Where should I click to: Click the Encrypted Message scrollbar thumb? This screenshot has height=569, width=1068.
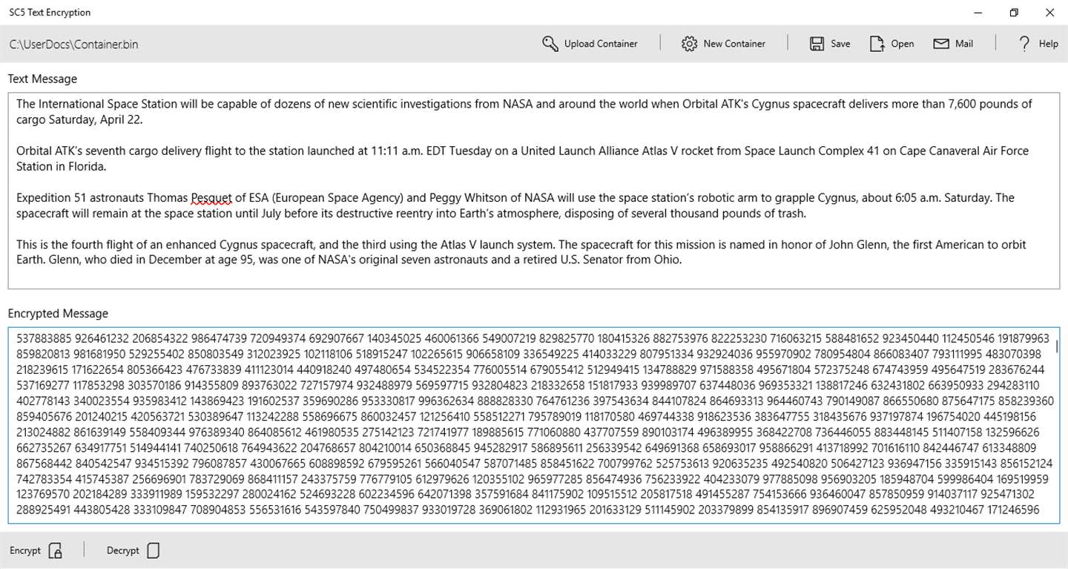(x=1056, y=346)
